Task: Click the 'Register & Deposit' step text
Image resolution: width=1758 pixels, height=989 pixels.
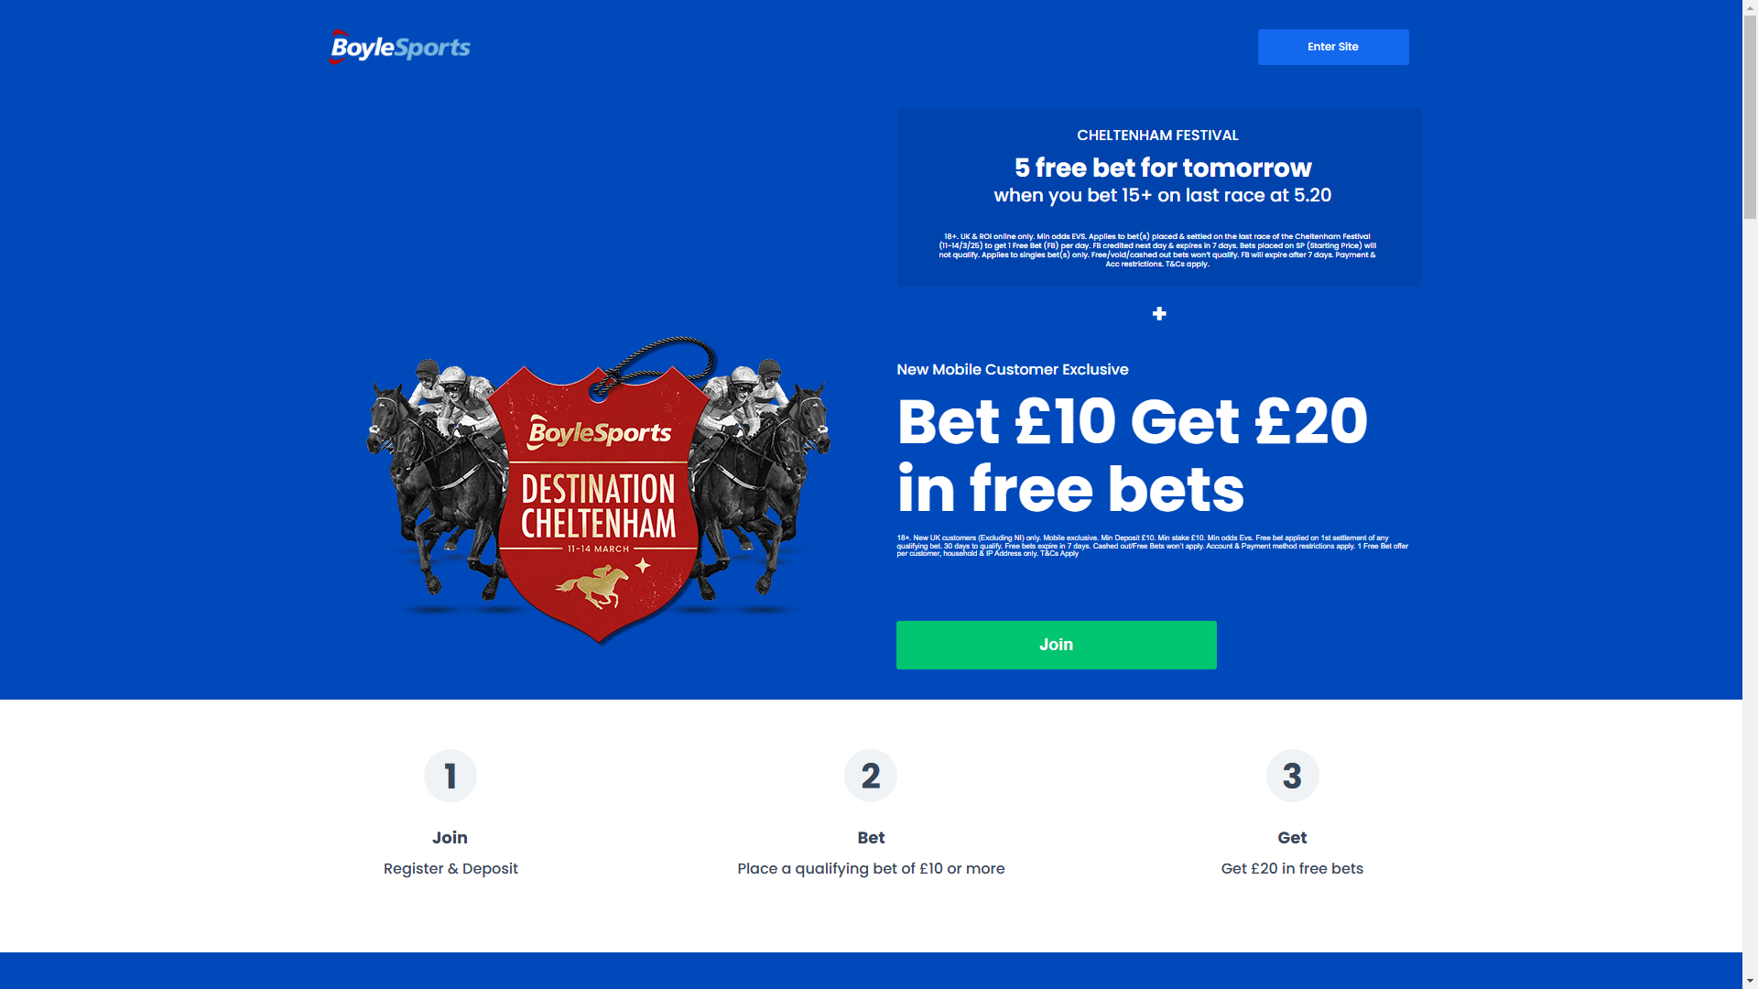Action: click(x=450, y=869)
